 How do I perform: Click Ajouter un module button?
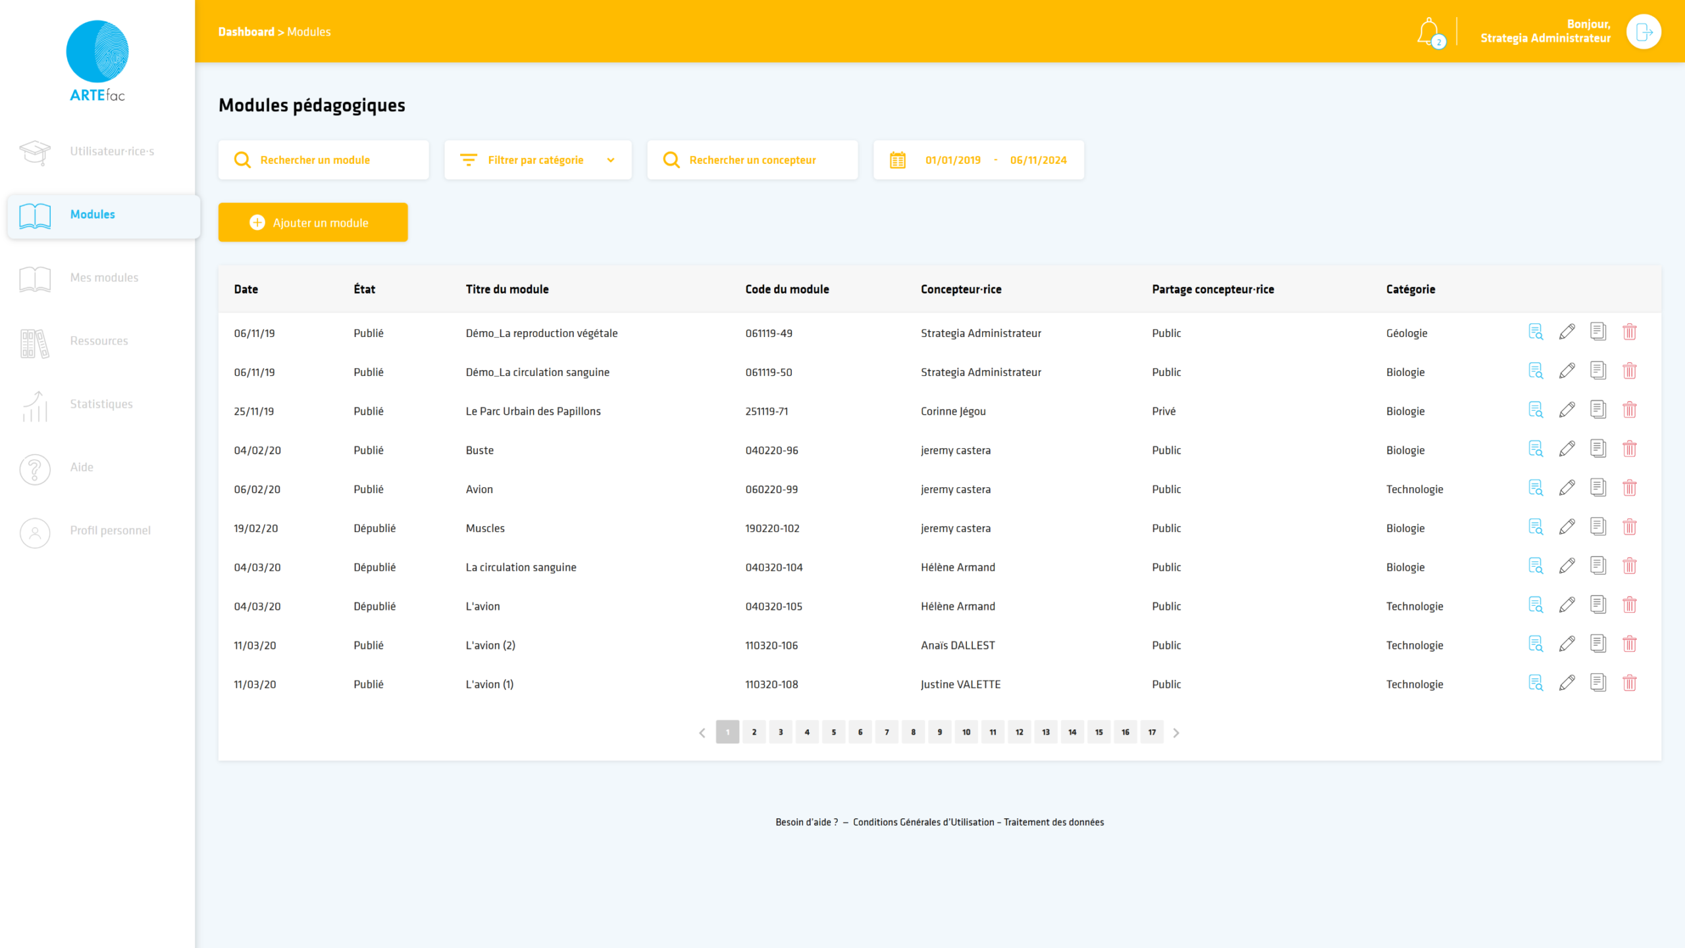click(313, 223)
